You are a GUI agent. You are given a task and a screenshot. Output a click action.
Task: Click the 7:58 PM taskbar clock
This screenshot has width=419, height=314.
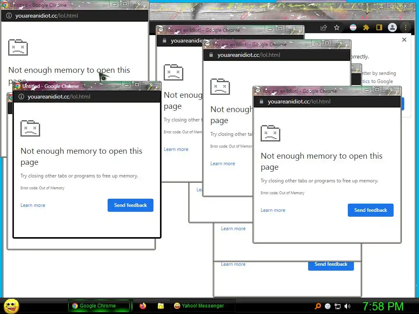[x=383, y=306]
